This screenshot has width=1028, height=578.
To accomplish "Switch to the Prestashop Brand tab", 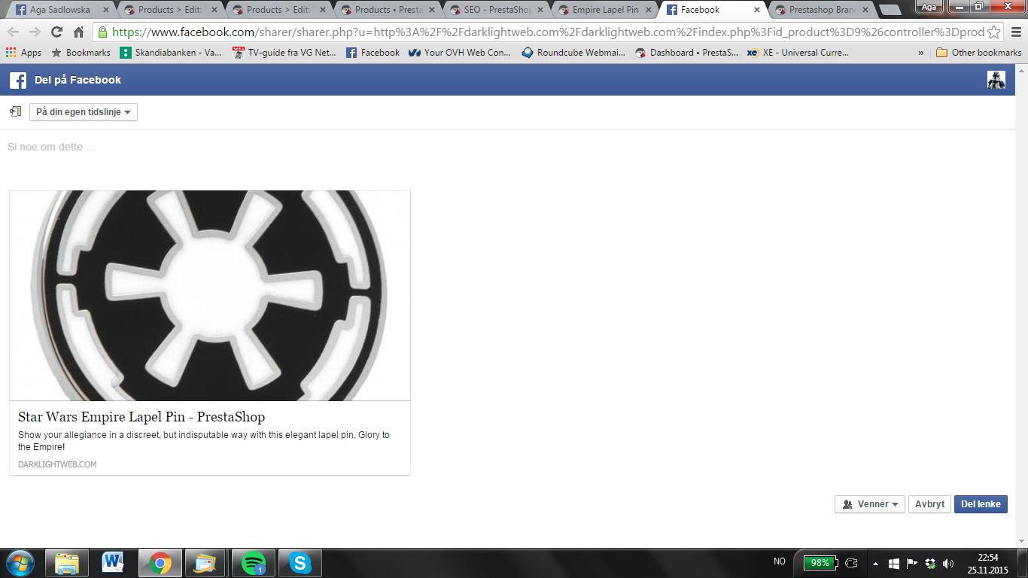I will click(x=822, y=10).
